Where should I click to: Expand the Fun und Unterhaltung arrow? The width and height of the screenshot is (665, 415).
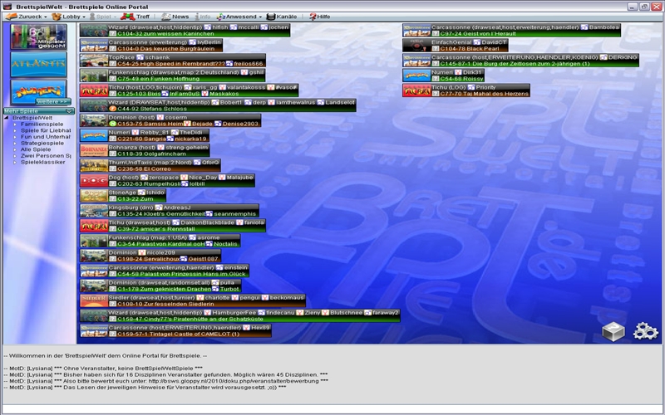pyautogui.click(x=15, y=137)
